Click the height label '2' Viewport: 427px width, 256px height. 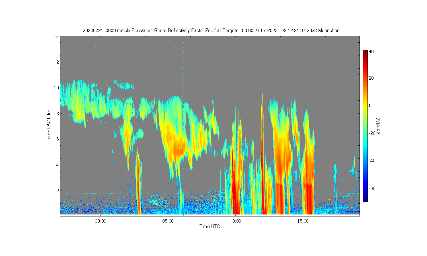click(58, 191)
